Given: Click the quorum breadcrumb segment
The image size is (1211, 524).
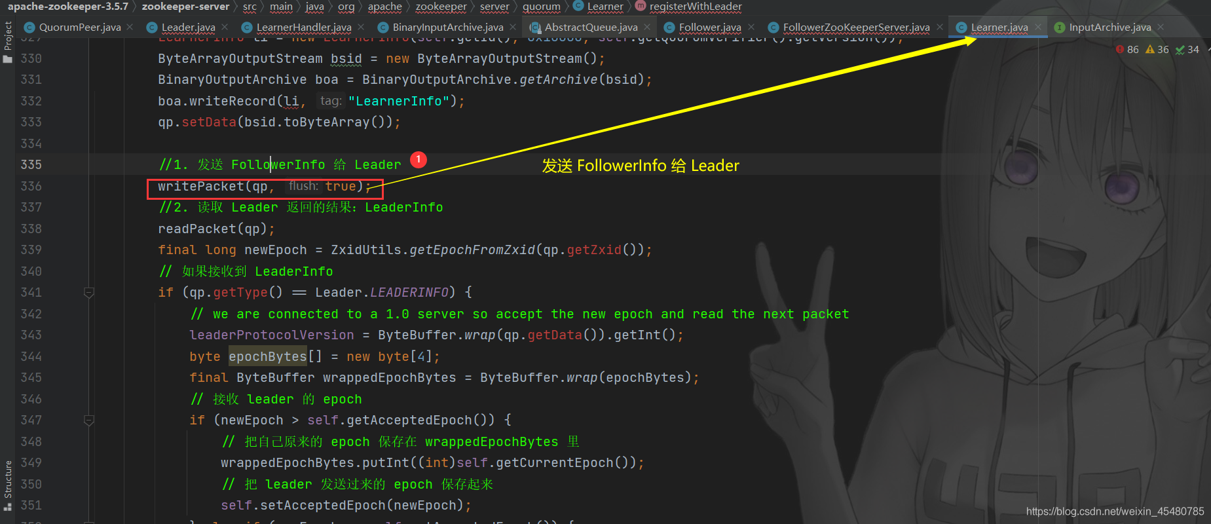Looking at the screenshot, I should (541, 6).
